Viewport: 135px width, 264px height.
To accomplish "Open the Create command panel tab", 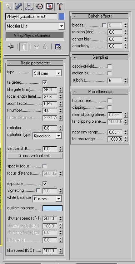I will 9,6.
